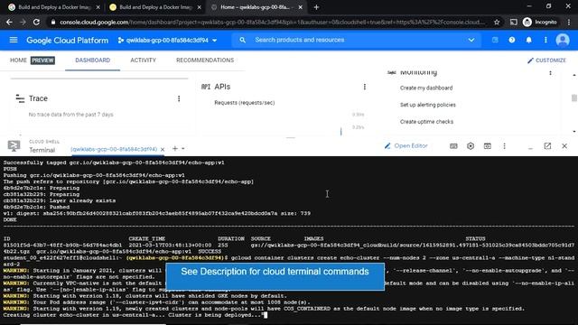Open new browser tab with plus

tap(316, 7)
